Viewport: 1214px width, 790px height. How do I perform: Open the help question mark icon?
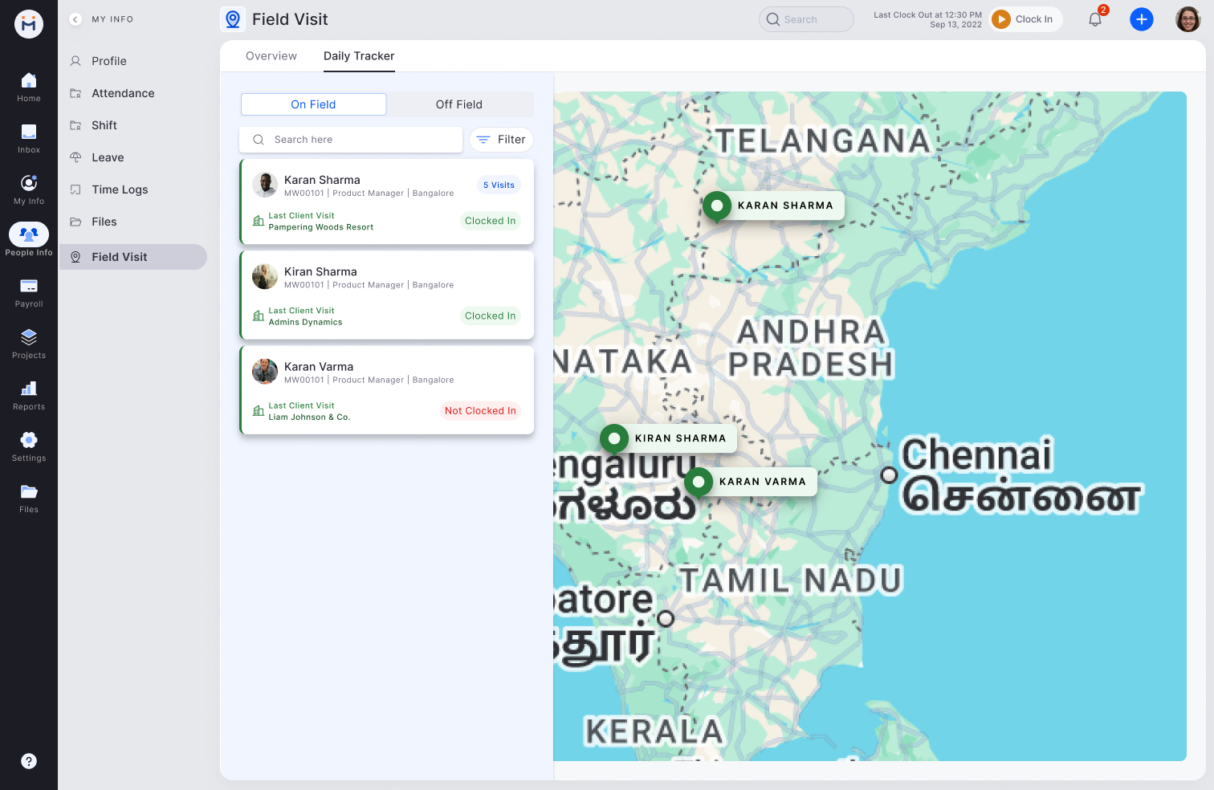click(x=29, y=761)
